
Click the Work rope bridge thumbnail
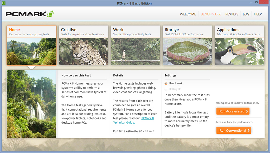[x=136, y=52]
